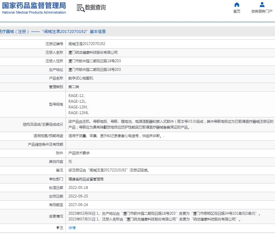
Task: Click the 结构及组成/主要组成成分 label
Action: tap(43, 125)
